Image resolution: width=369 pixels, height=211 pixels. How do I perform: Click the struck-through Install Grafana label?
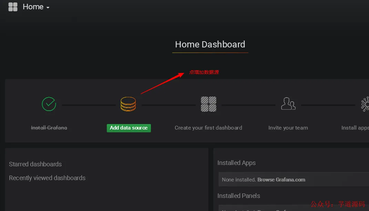49,128
